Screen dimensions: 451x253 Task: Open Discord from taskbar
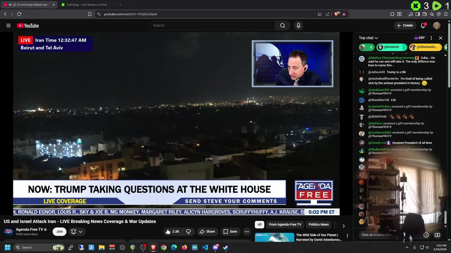click(x=215, y=247)
